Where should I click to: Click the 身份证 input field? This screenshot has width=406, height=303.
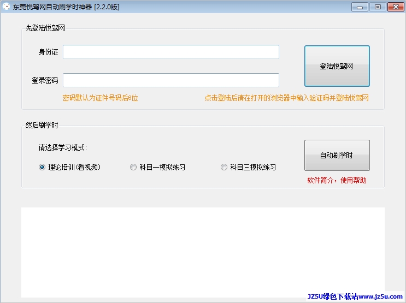(171, 52)
